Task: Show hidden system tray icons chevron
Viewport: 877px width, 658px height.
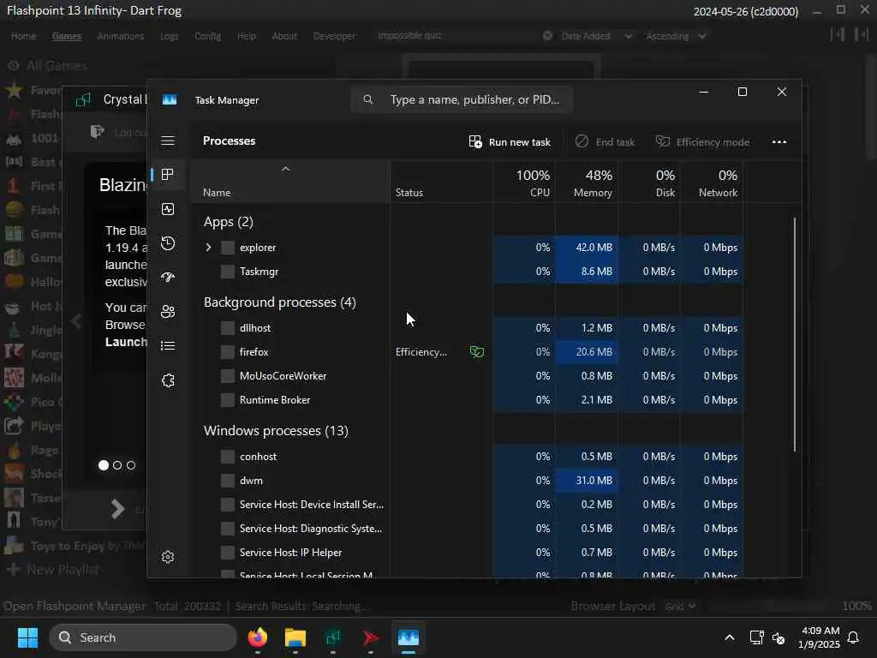Action: tap(730, 637)
